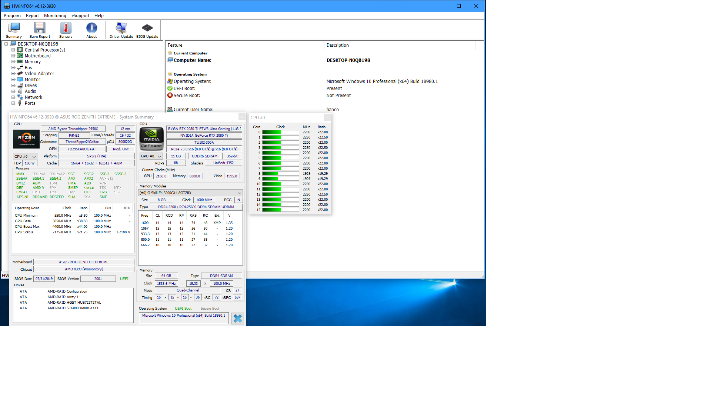
Task: Open the CPU #0 selector dropdown
Action: (x=25, y=156)
